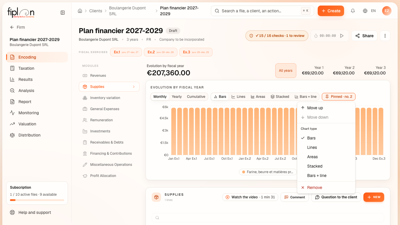Viewport: 400px width, 225px height.
Task: Go back to Firm
Action: click(x=18, y=27)
